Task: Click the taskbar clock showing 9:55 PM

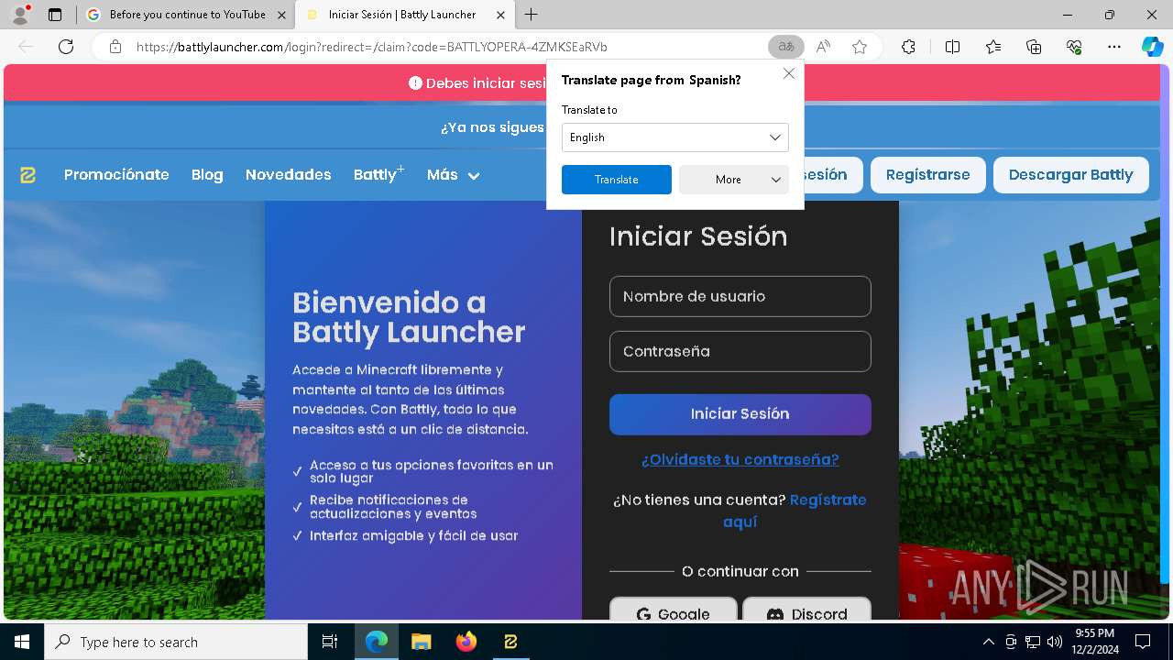Action: [x=1095, y=642]
